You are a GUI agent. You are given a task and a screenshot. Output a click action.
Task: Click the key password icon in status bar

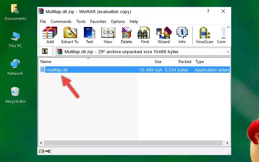pos(48,151)
